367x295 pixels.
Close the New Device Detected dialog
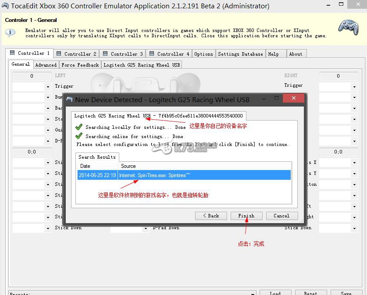(293, 98)
